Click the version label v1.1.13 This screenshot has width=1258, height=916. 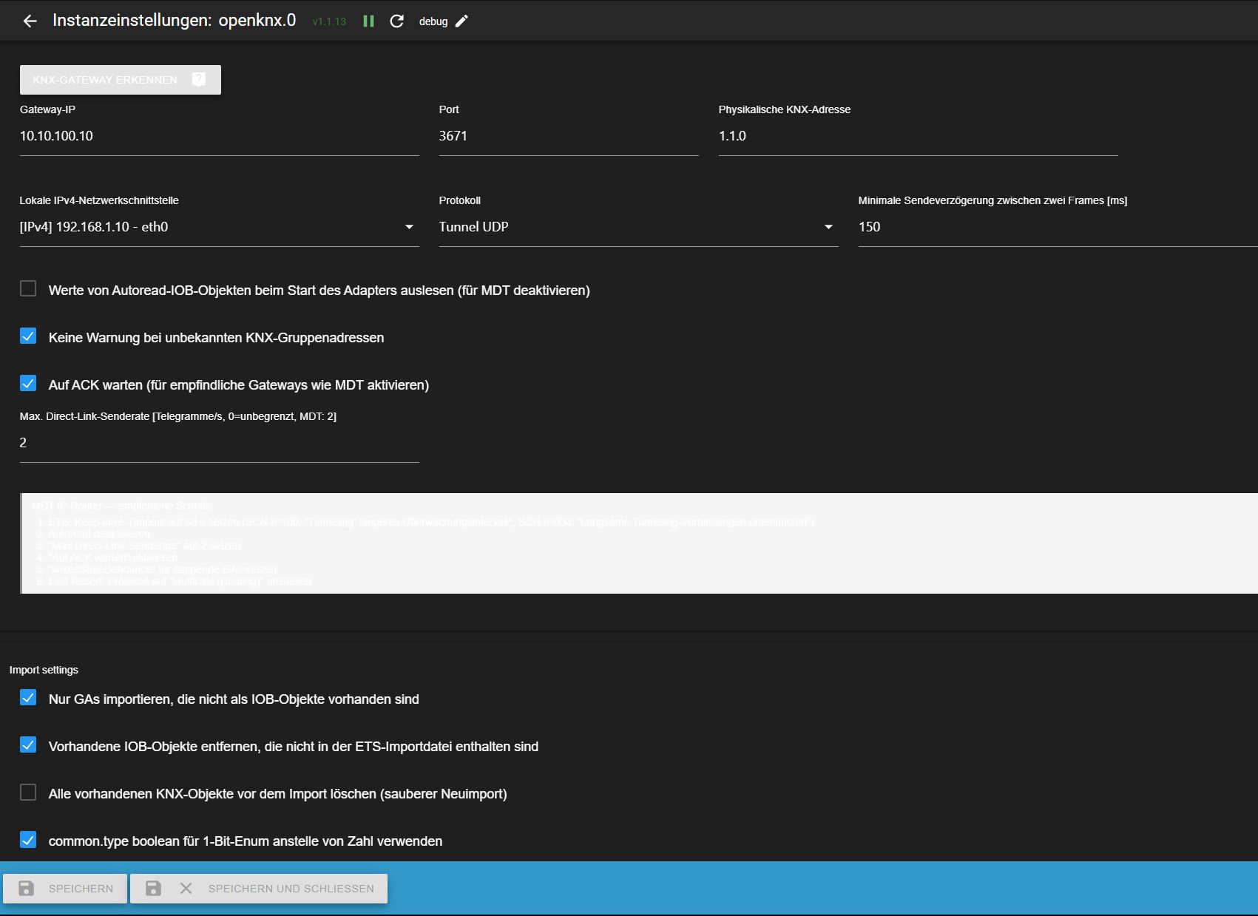[x=329, y=21]
